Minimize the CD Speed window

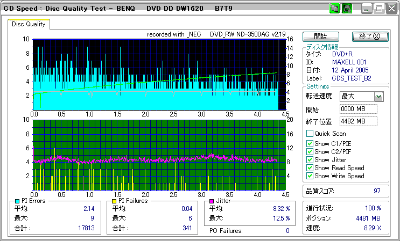[367, 9]
